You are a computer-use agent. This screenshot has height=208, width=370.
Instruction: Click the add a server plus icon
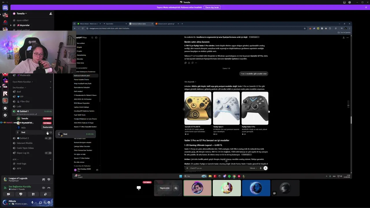pyautogui.click(x=5, y=108)
